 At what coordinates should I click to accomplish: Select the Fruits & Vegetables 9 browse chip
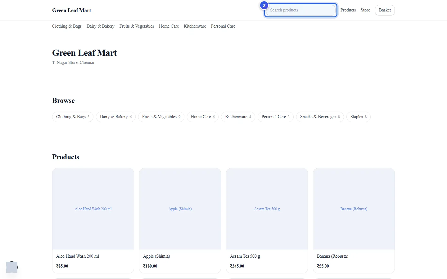point(161,117)
